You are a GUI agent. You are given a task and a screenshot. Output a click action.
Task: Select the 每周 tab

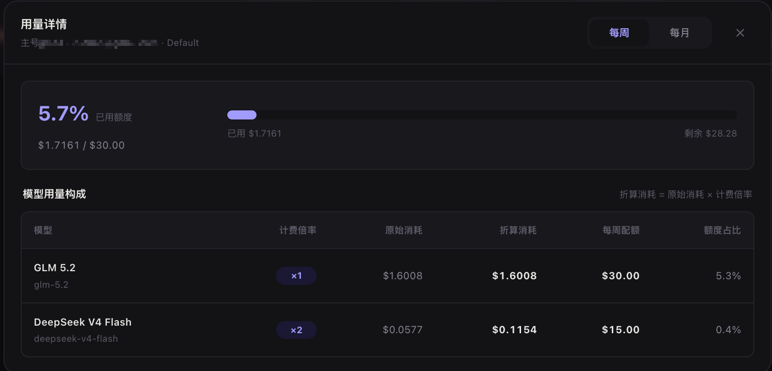619,33
